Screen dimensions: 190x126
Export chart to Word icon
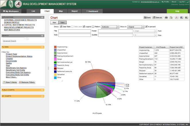click(181, 17)
